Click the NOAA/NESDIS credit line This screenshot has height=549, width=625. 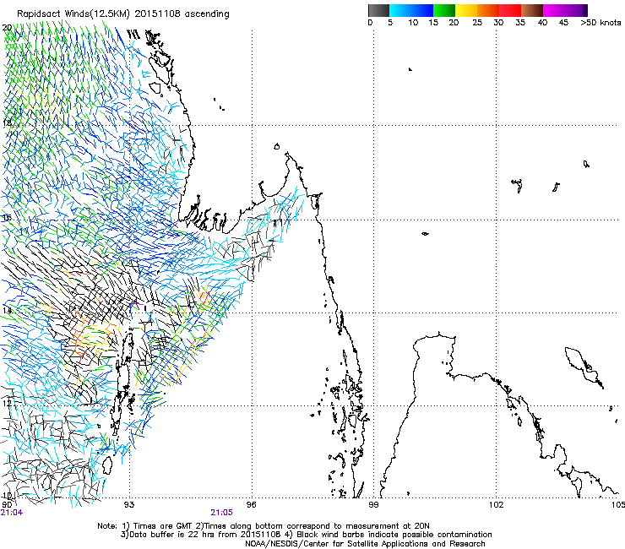point(365,544)
